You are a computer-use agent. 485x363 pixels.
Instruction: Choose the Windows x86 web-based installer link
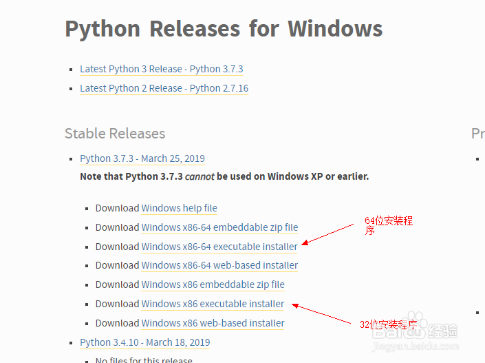tap(213, 323)
